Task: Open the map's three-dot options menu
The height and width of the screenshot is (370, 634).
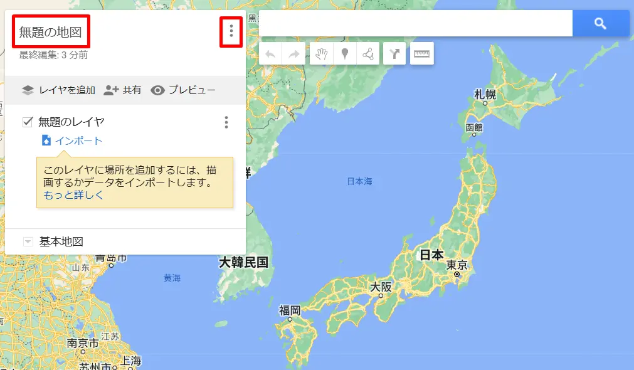Action: [231, 31]
